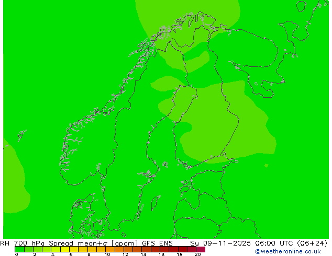Click the legend scale number '10'
Screen dimensions: 332x256
click(x=107, y=254)
